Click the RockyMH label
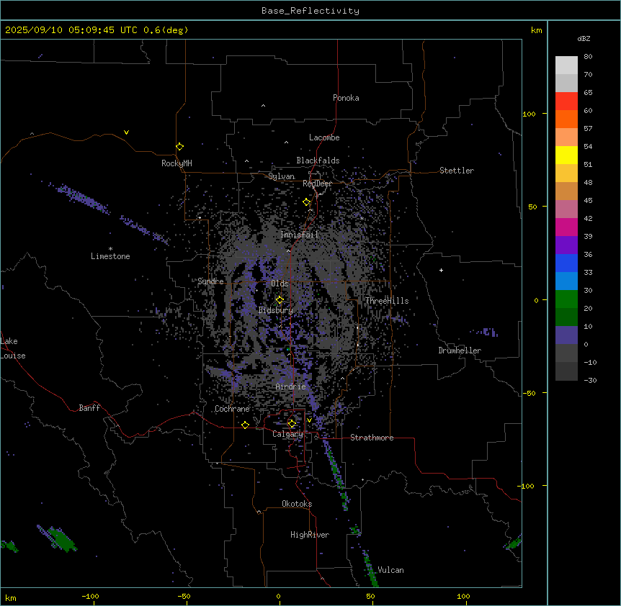 pyautogui.click(x=177, y=163)
